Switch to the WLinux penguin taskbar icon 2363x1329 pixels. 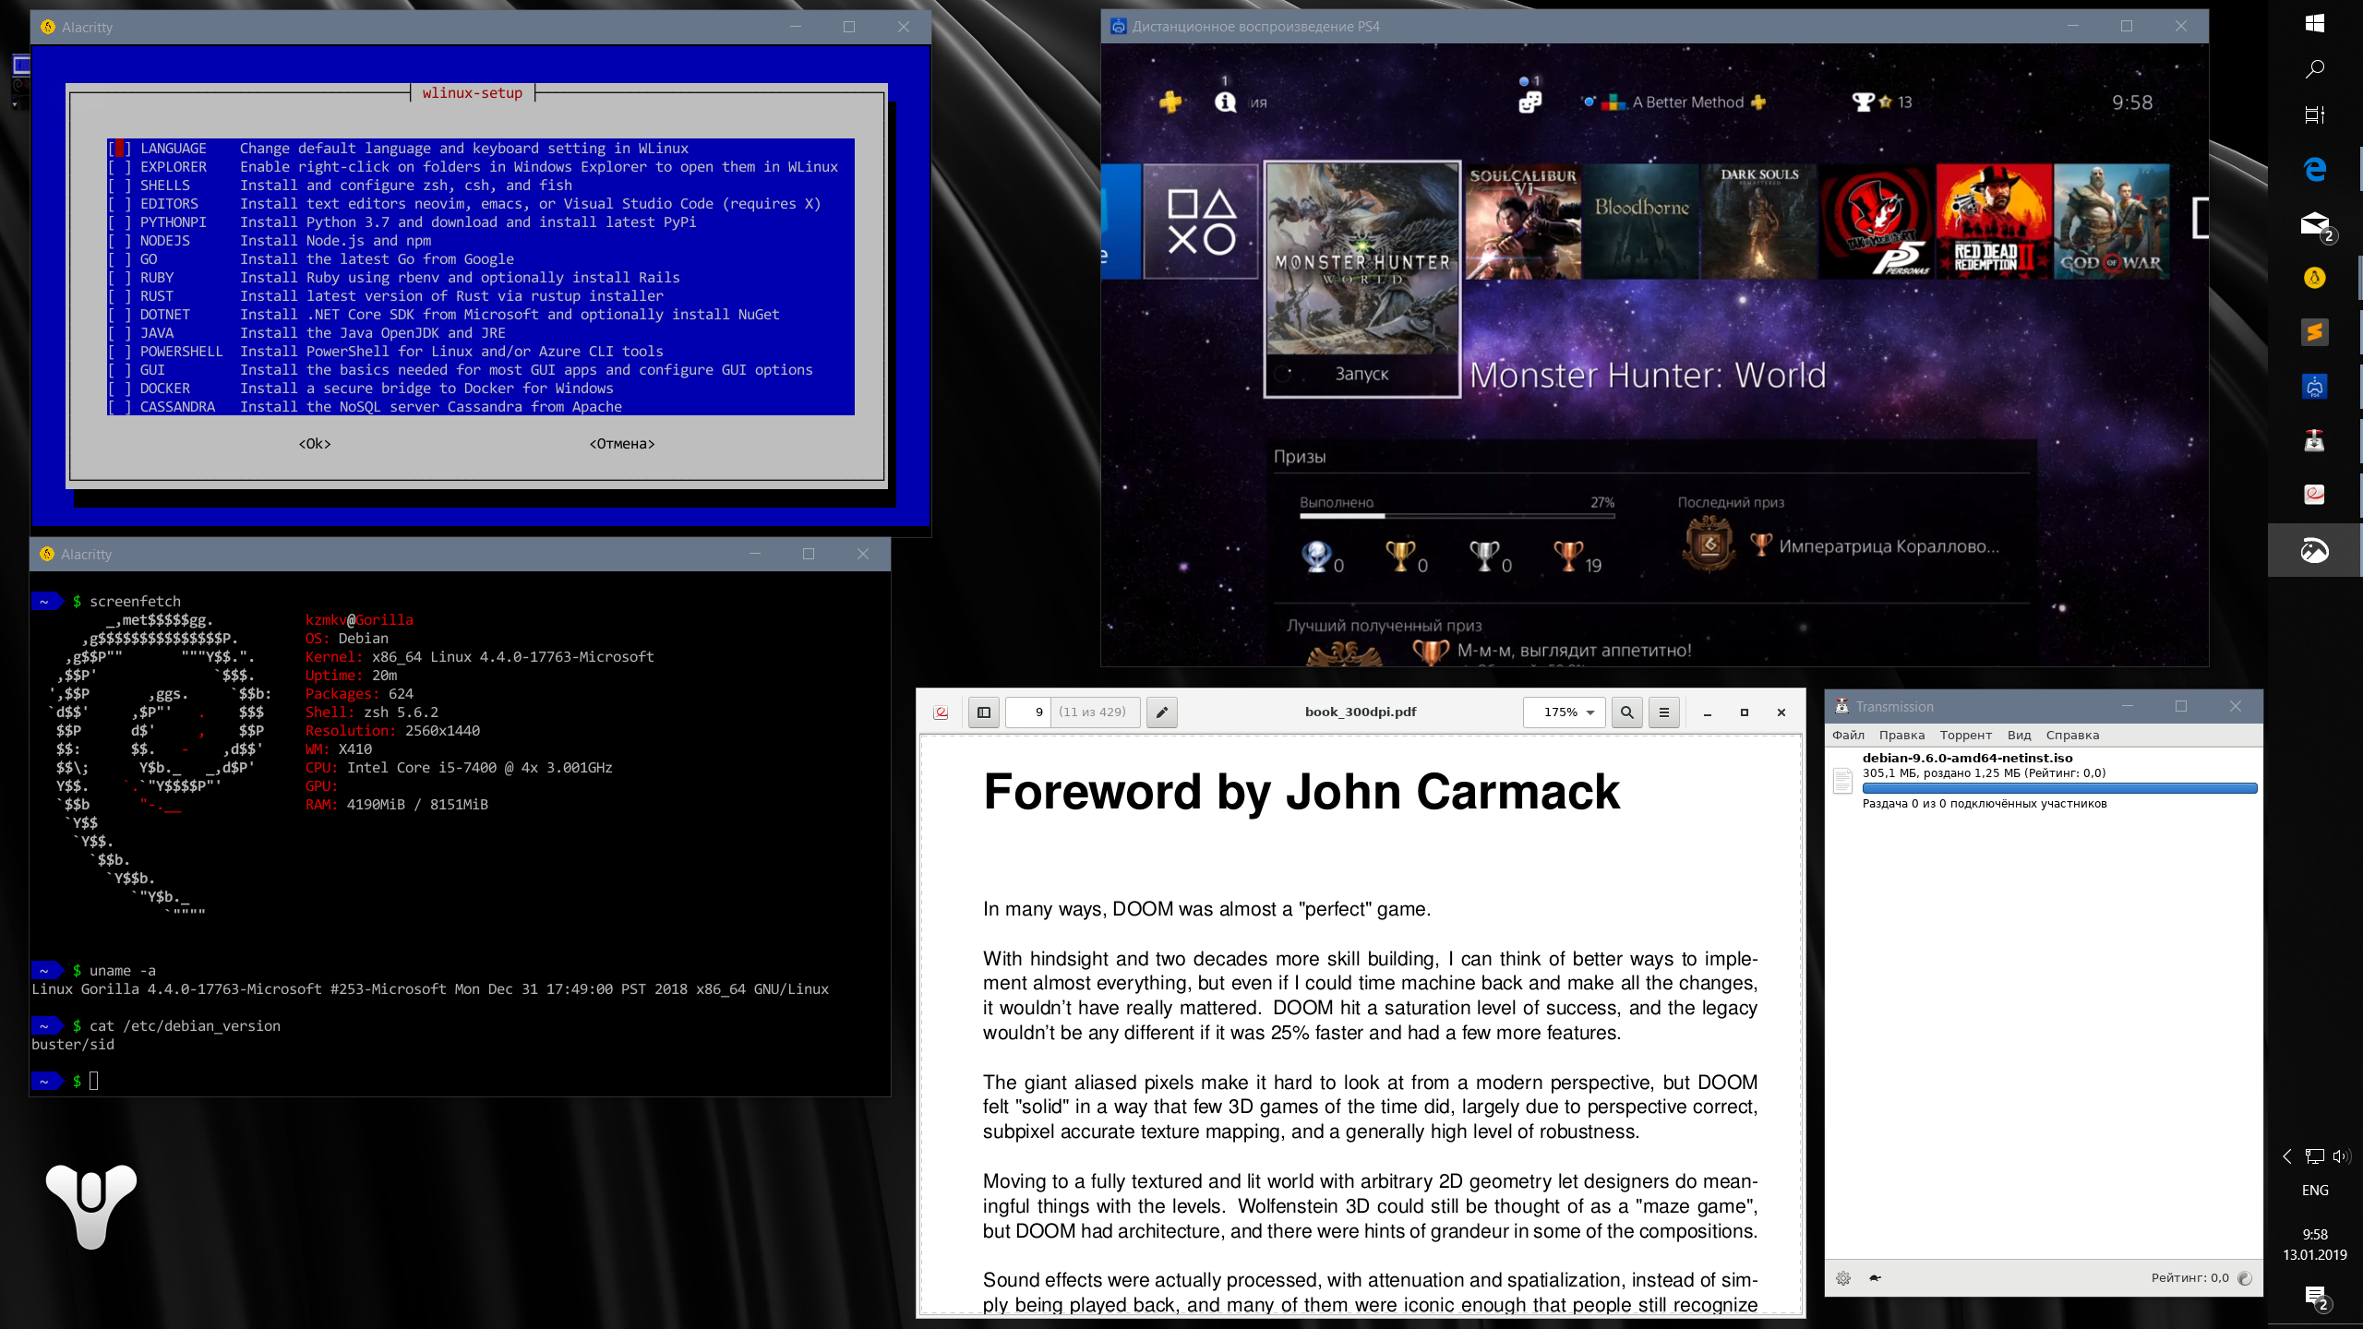pyautogui.click(x=2314, y=278)
